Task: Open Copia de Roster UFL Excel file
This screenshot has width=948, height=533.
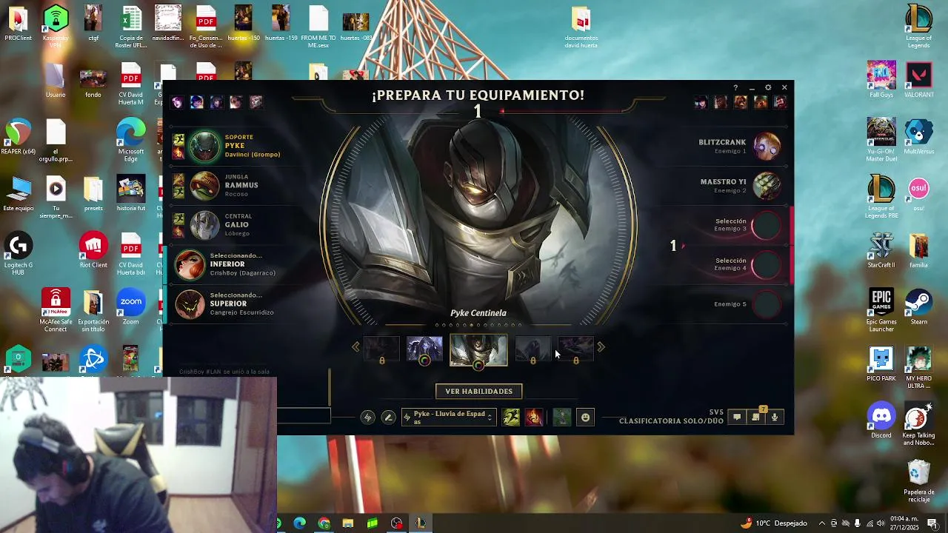Action: click(131, 26)
